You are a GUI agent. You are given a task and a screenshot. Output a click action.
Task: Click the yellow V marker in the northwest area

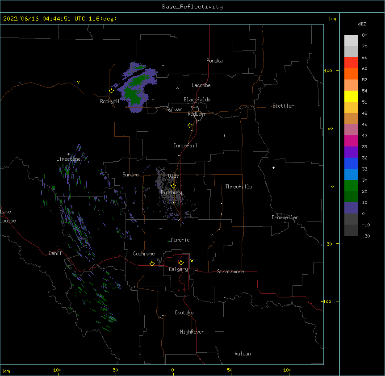[78, 82]
